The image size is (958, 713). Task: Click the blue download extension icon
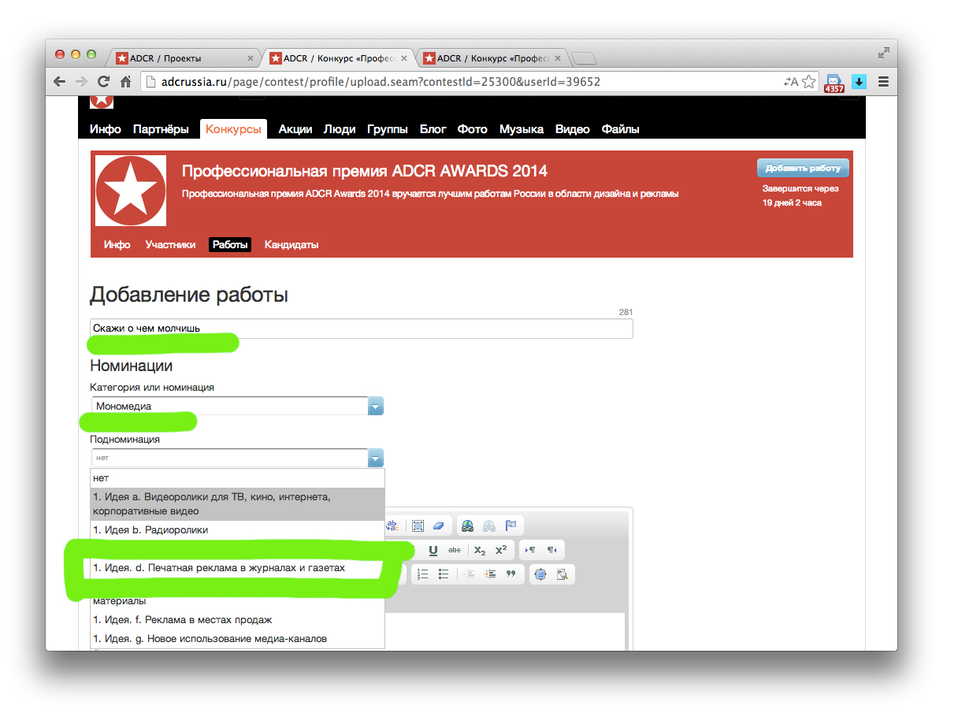859,81
